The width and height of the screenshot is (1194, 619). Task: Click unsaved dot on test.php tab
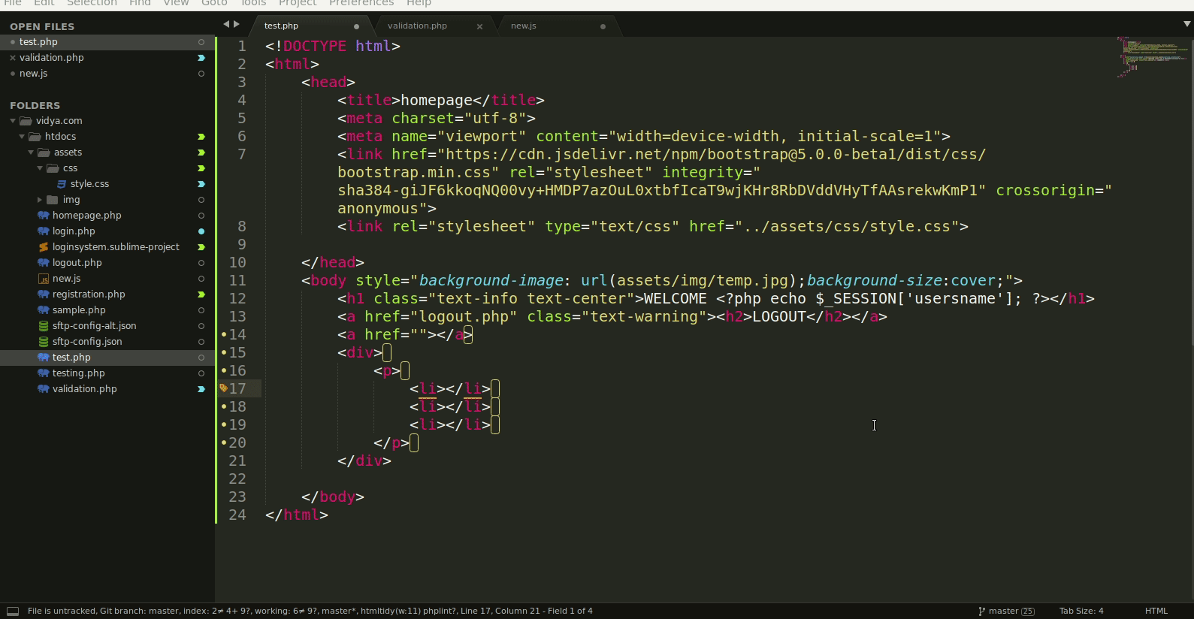click(356, 26)
